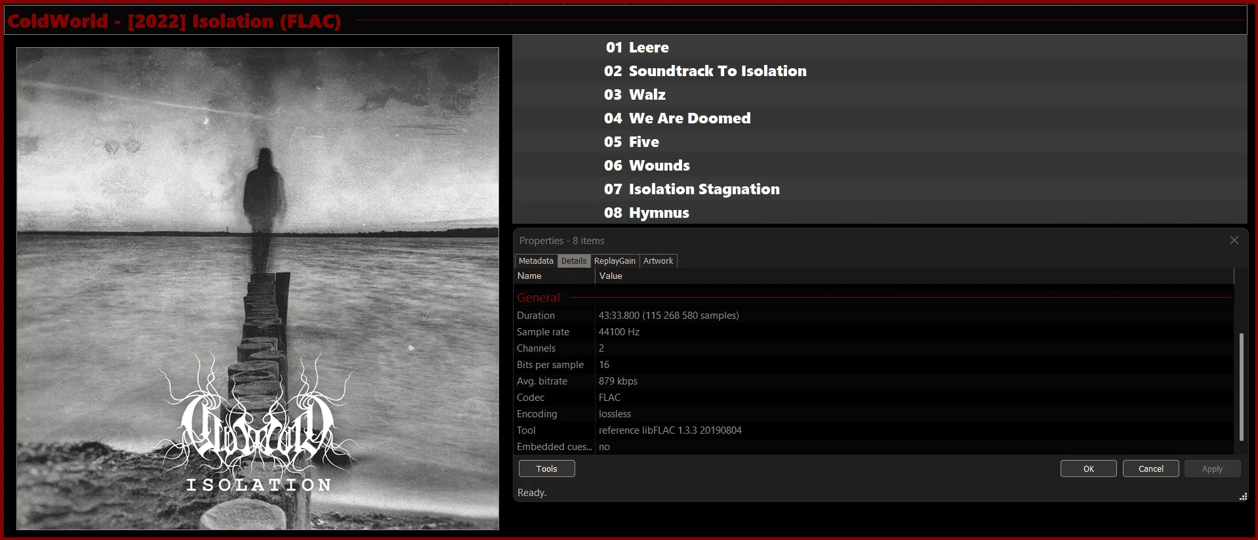1258x540 pixels.
Task: Confirm with the OK button
Action: tap(1088, 468)
